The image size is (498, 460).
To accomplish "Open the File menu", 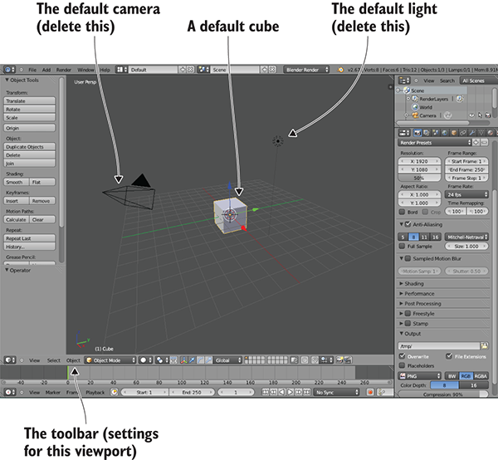I will 32,70.
